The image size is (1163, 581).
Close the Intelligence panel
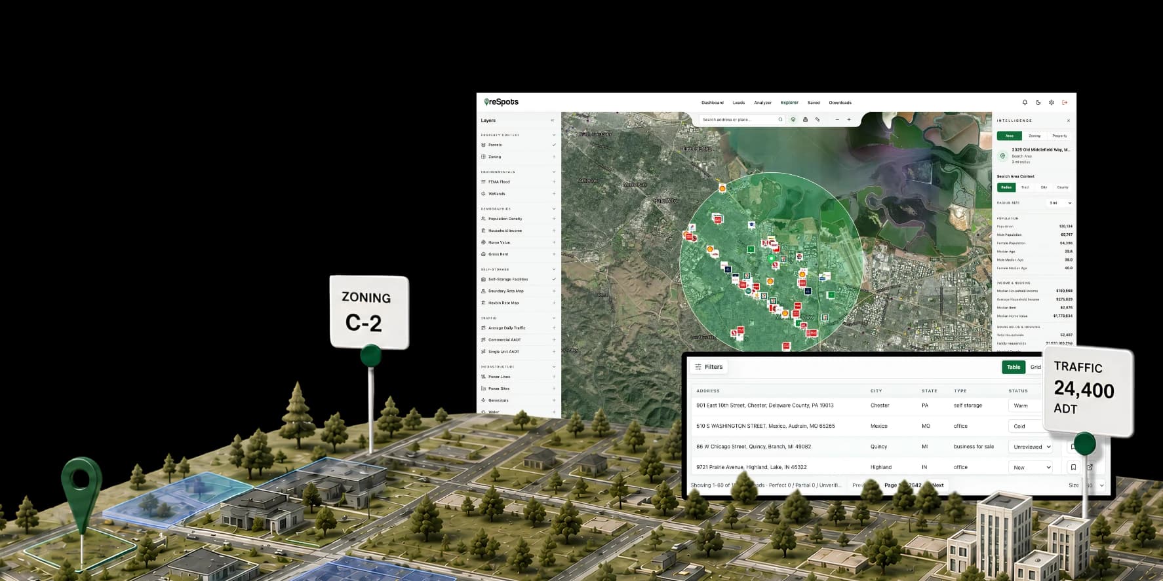pyautogui.click(x=1069, y=121)
